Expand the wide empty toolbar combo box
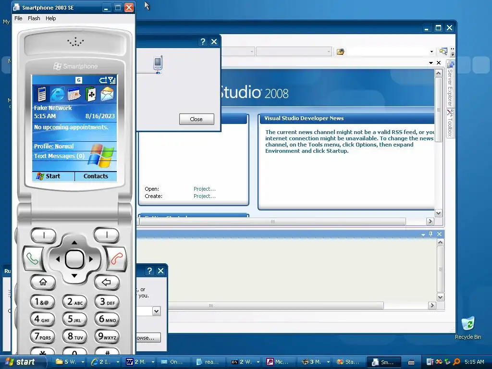Screen dimensions: 492x369 431,52
